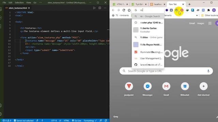Open notifications bell in VS Code status bar
The width and height of the screenshot is (218, 122).
(106, 121)
